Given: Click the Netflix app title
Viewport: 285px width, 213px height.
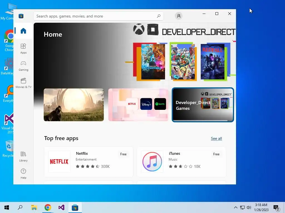Looking at the screenshot, I should [82, 153].
